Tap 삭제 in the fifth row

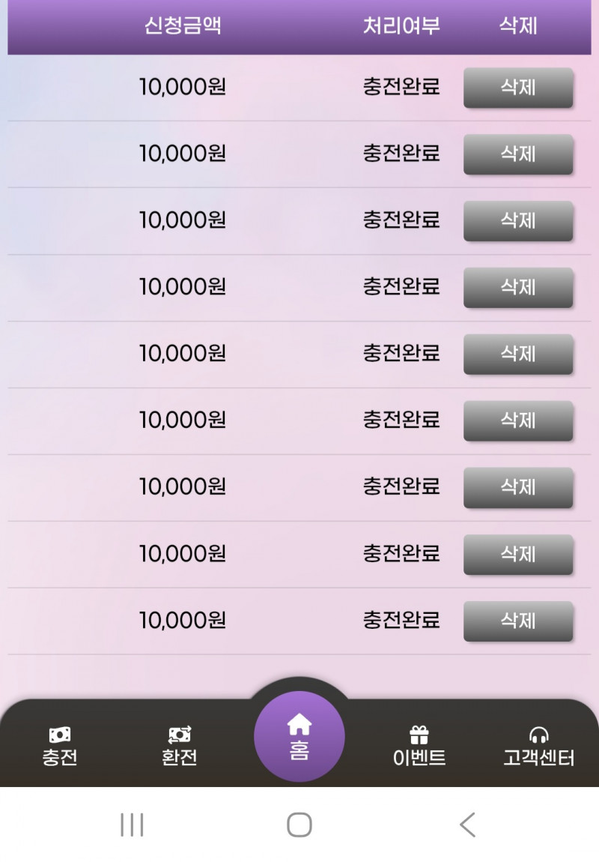[x=518, y=355]
